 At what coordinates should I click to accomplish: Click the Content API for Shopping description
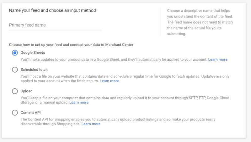pos(118,122)
